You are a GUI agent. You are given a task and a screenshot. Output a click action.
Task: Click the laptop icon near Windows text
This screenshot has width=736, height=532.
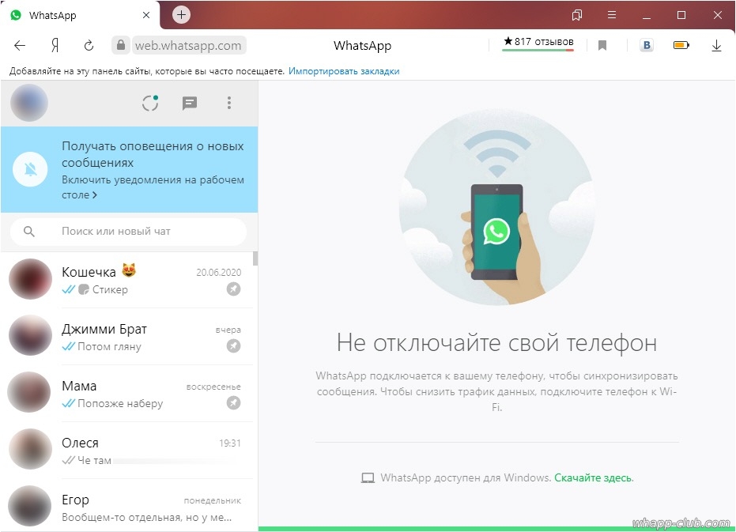click(x=368, y=478)
